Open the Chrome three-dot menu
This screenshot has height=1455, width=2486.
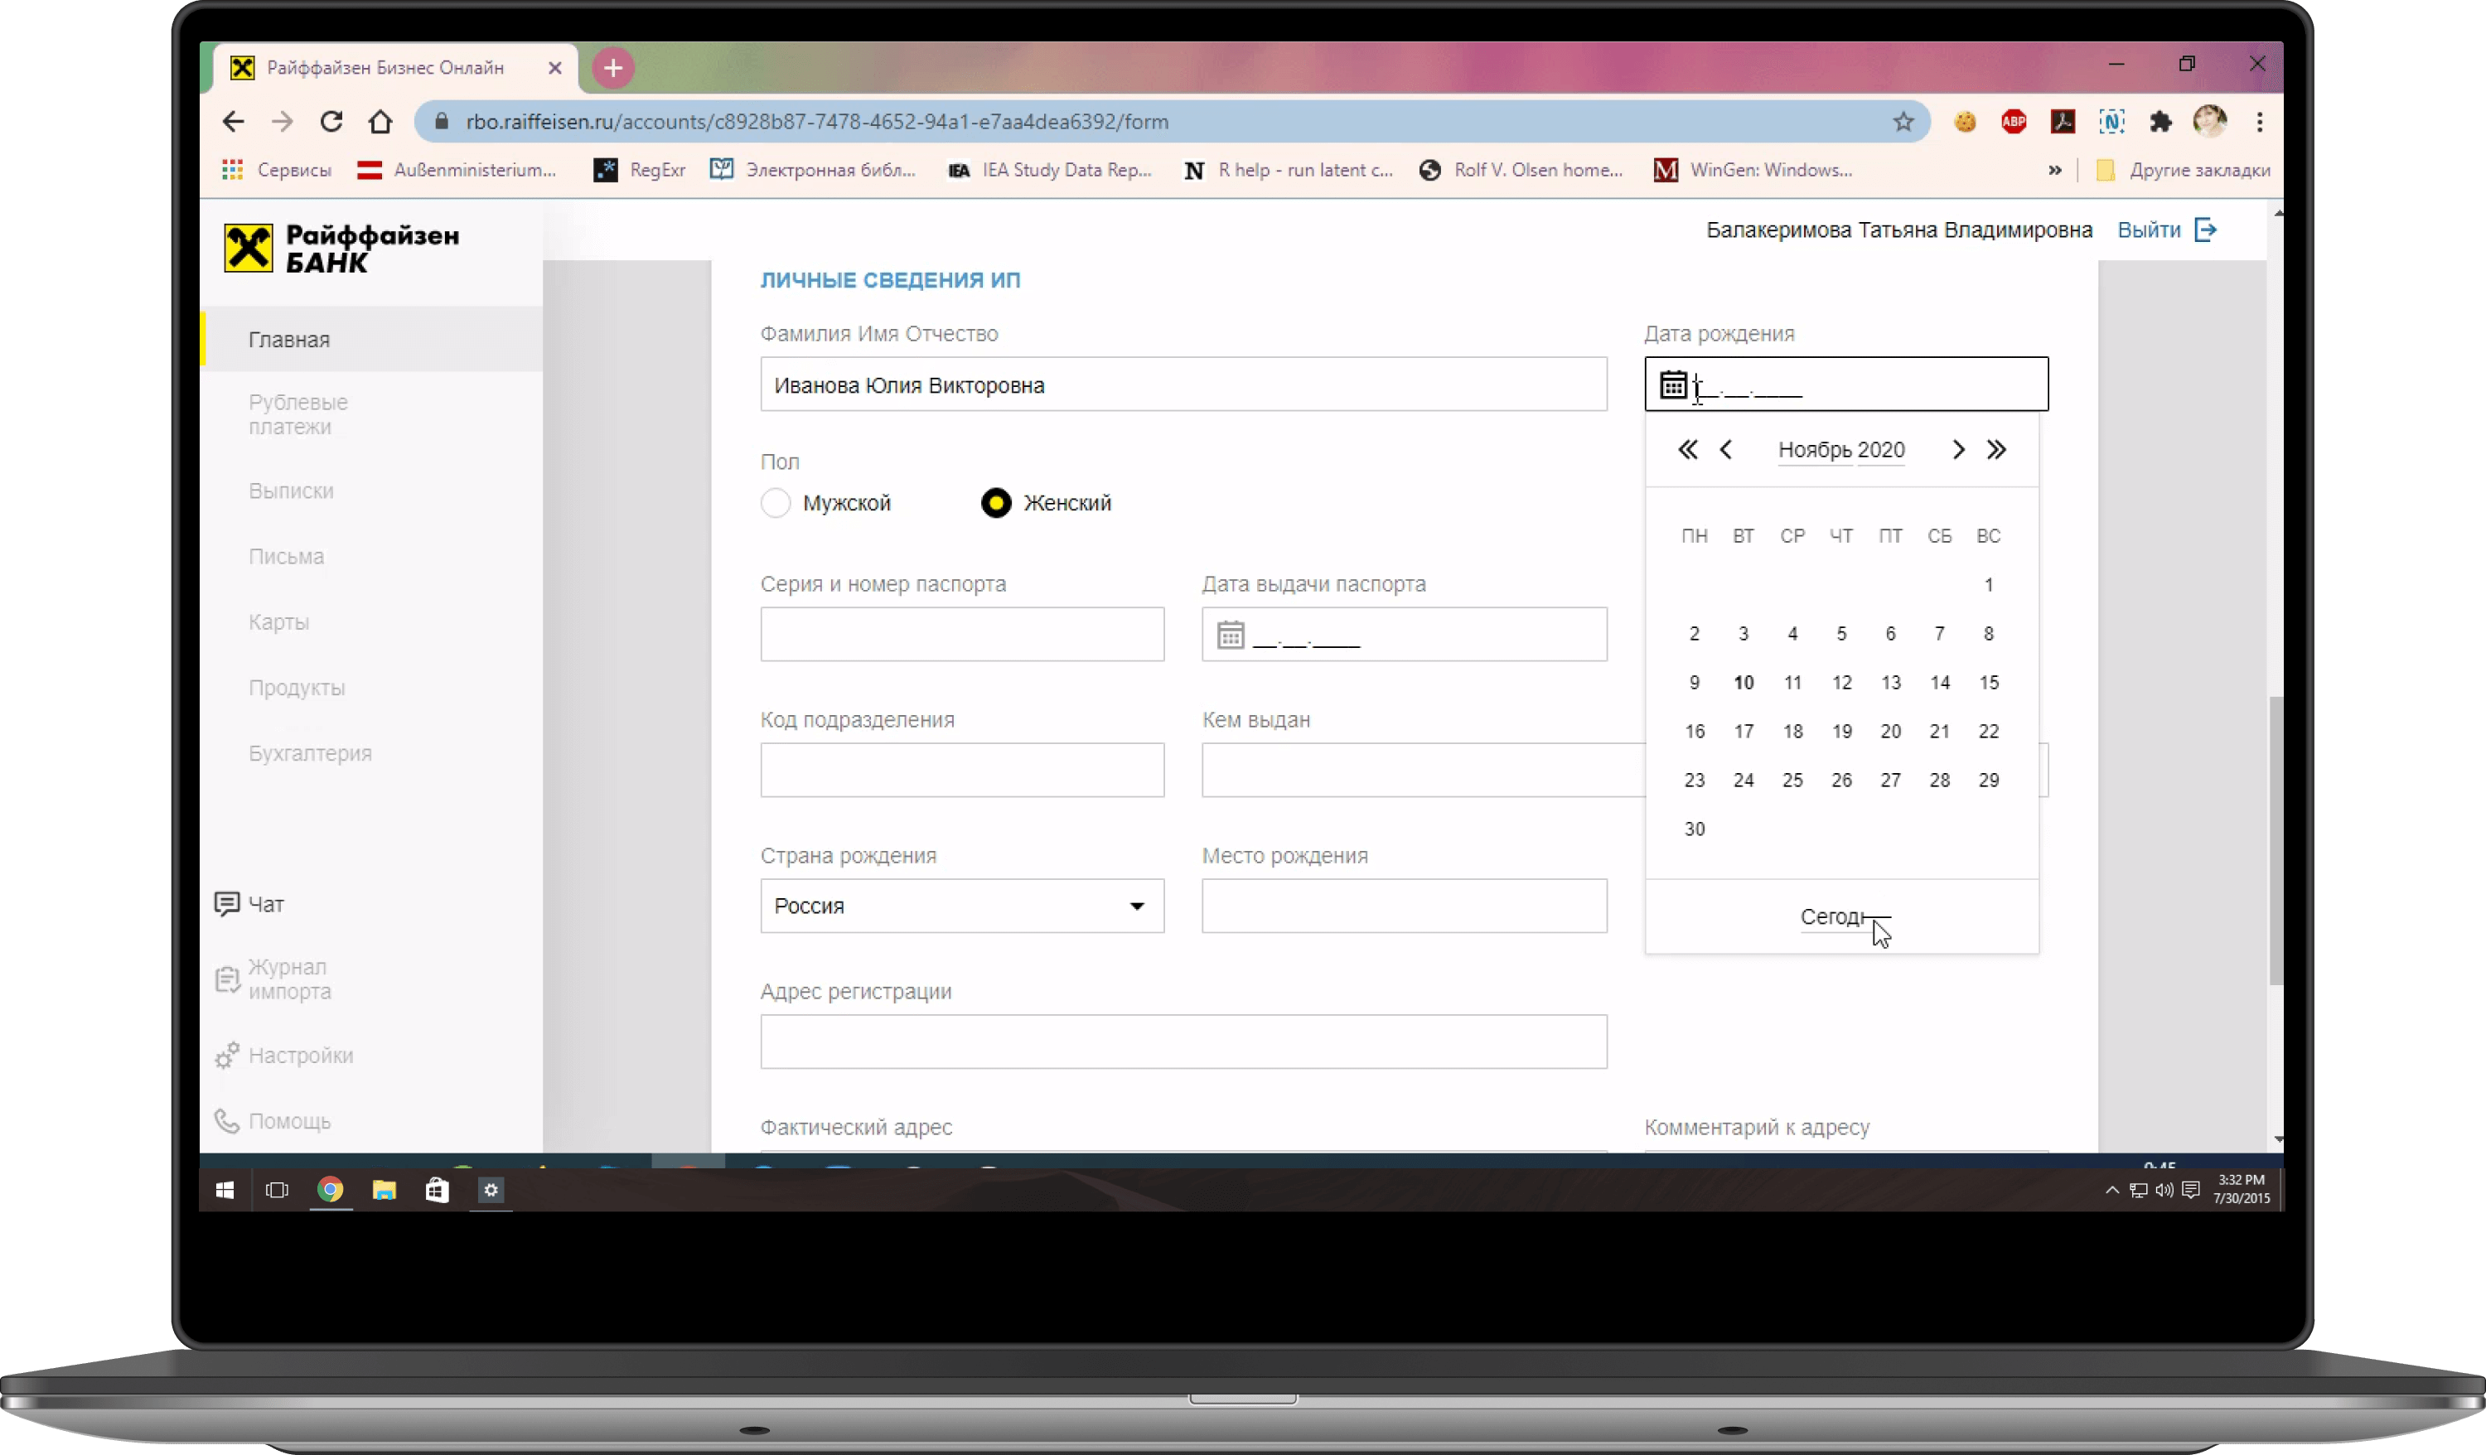pyautogui.click(x=2259, y=121)
